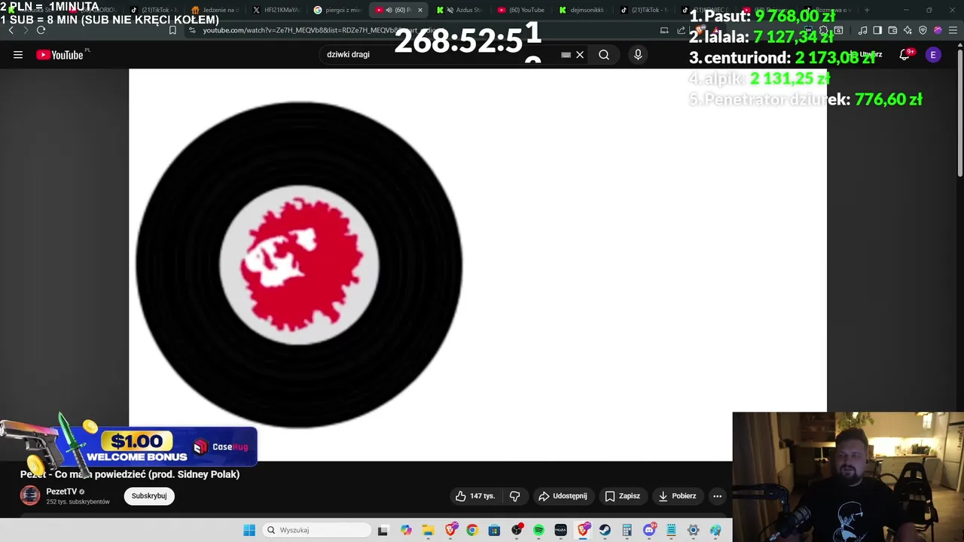964x542 pixels.
Task: Open Task View from the taskbar
Action: pos(383,530)
